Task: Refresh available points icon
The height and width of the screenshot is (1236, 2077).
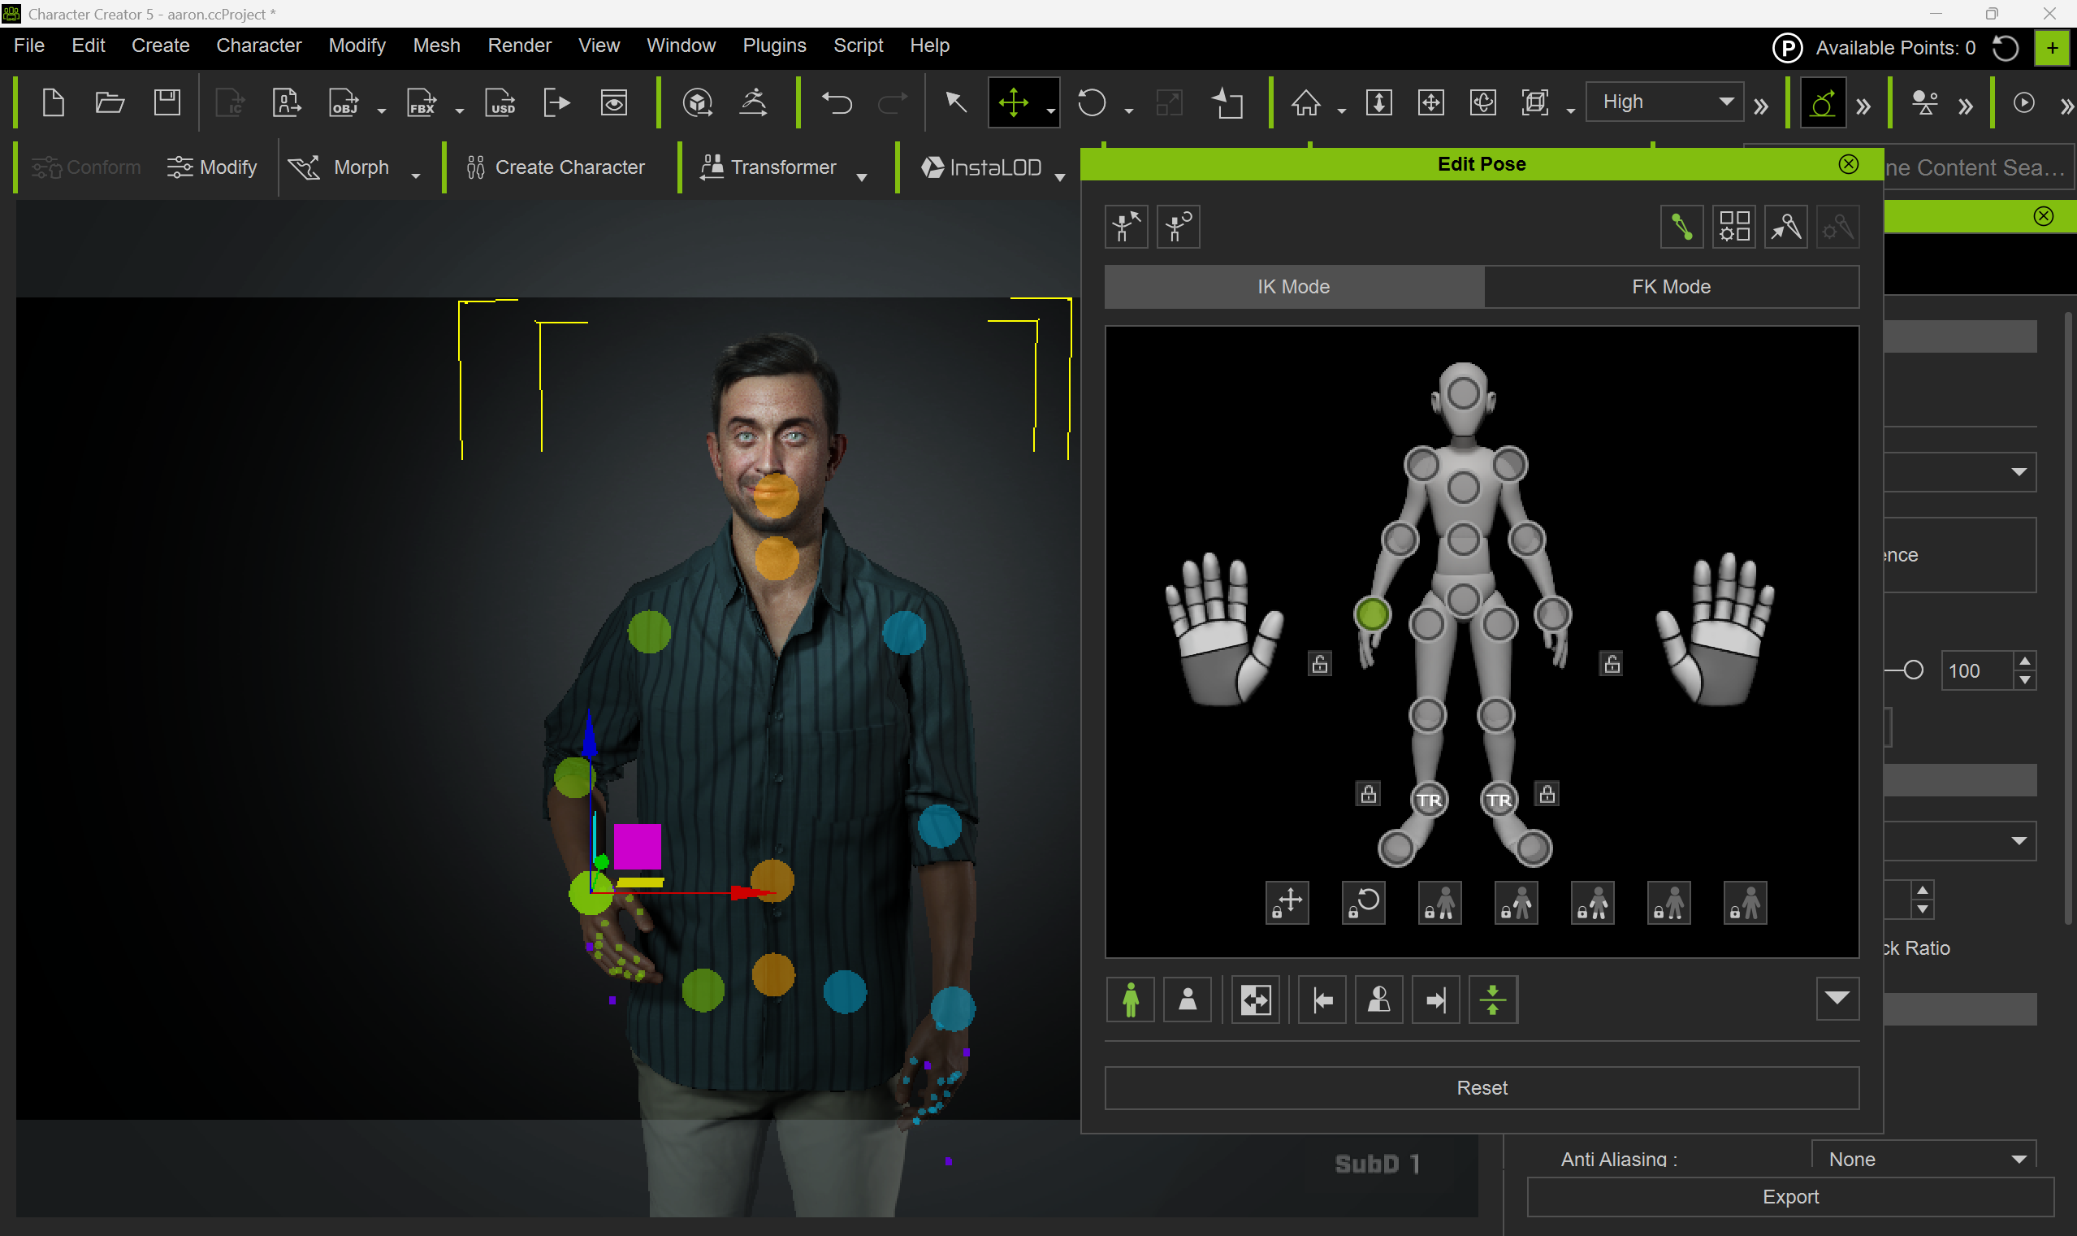Action: coord(2006,48)
